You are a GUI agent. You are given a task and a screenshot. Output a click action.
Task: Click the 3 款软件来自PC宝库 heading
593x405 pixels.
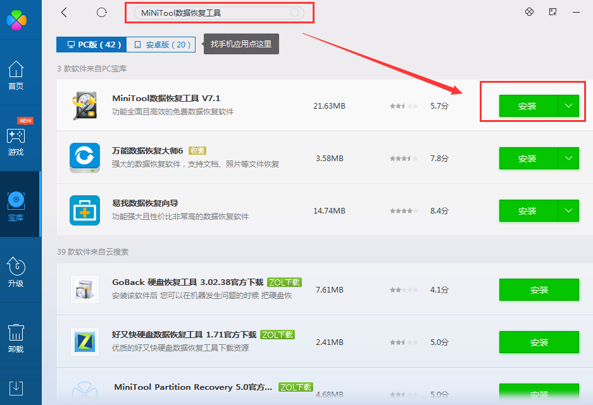pos(92,69)
